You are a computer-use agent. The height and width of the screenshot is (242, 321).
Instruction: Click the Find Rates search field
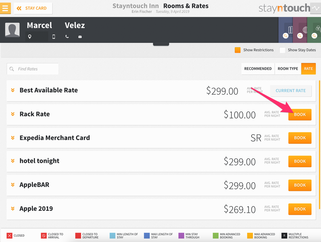click(32, 69)
